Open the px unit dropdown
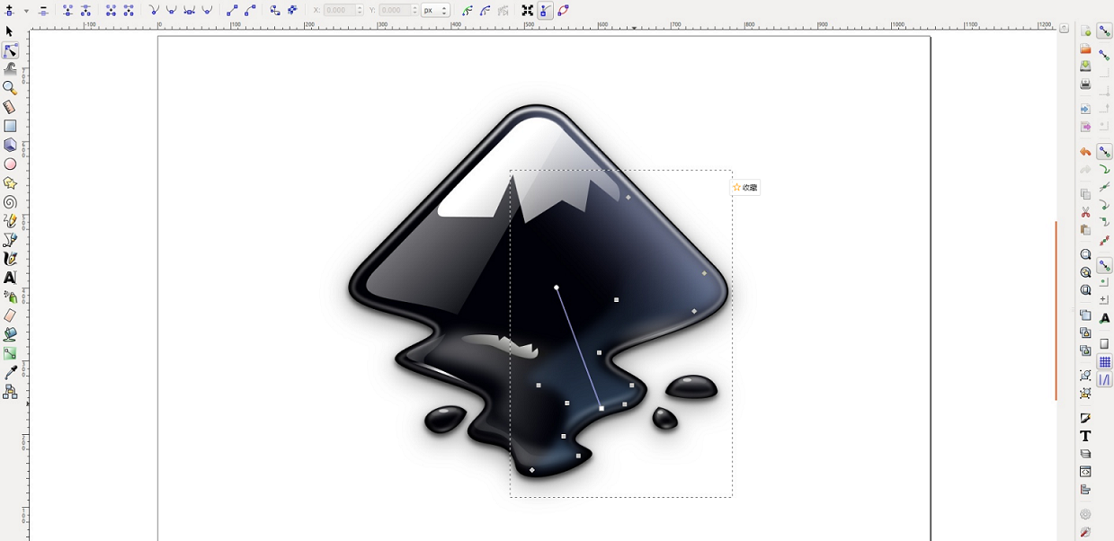Image resolution: width=1114 pixels, height=541 pixels. pos(435,11)
